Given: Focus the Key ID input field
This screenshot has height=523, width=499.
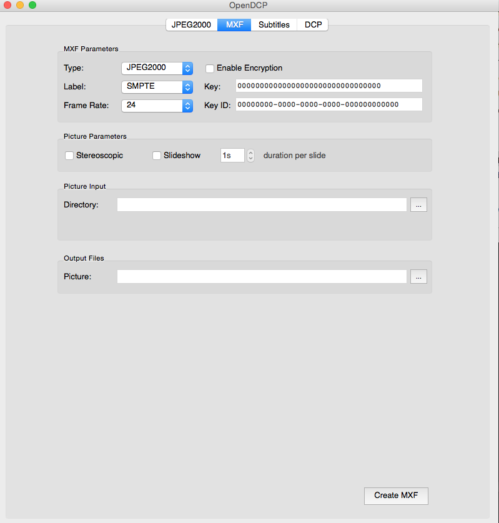Looking at the screenshot, I should coord(329,105).
